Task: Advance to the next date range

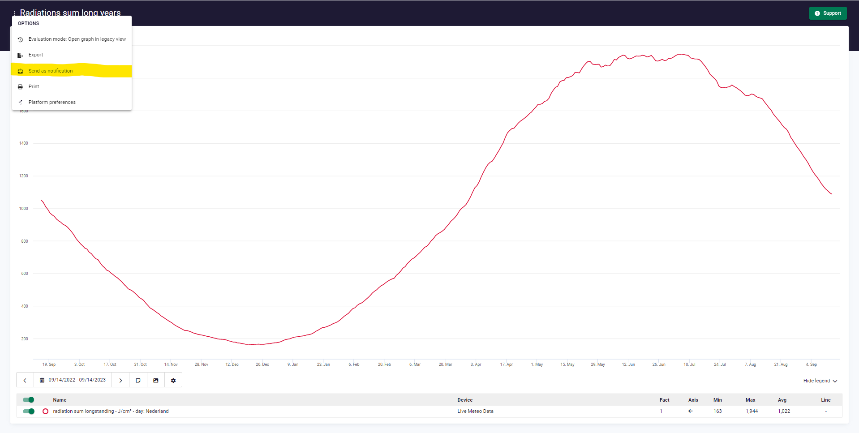Action: click(x=120, y=380)
